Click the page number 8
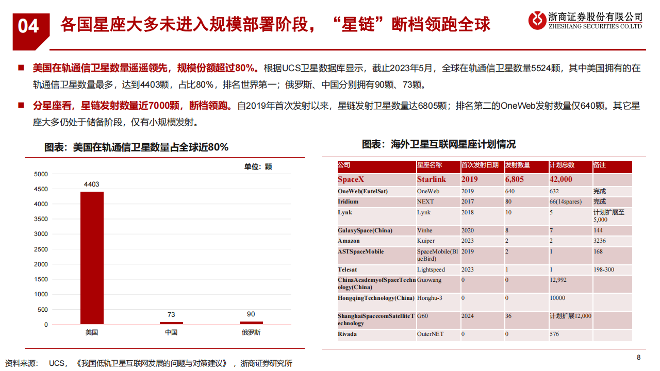 tap(638, 358)
